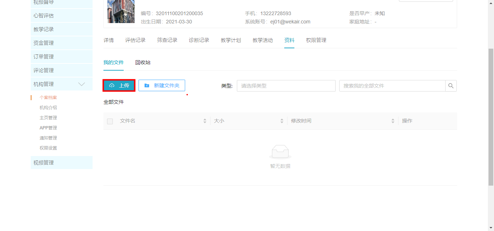Collapse the 机构管理 menu chevron
The height and width of the screenshot is (231, 494).
point(82,84)
